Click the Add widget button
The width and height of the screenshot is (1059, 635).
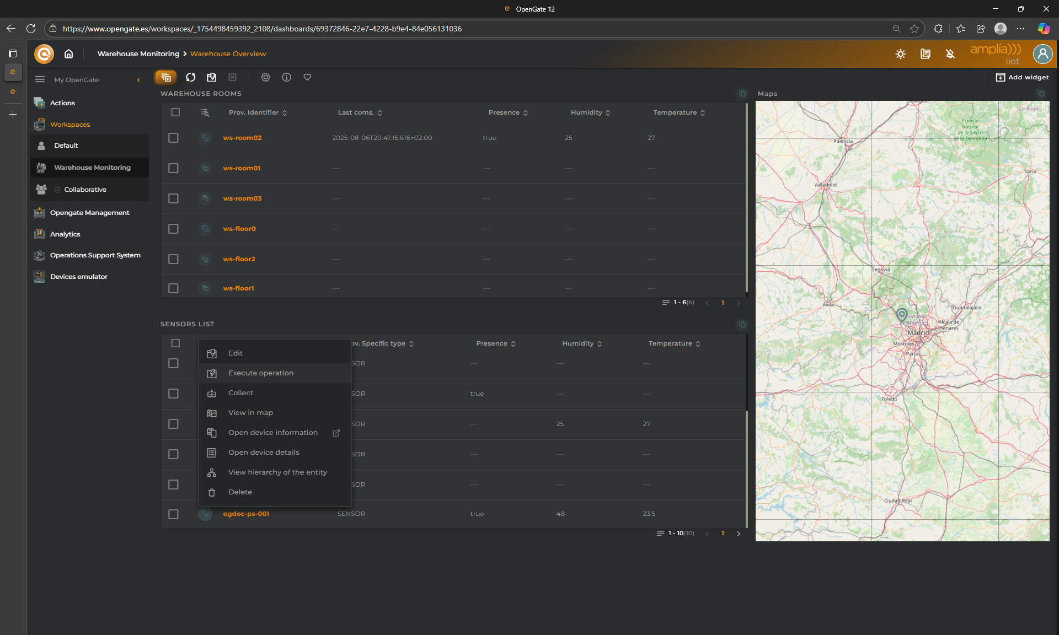1022,77
